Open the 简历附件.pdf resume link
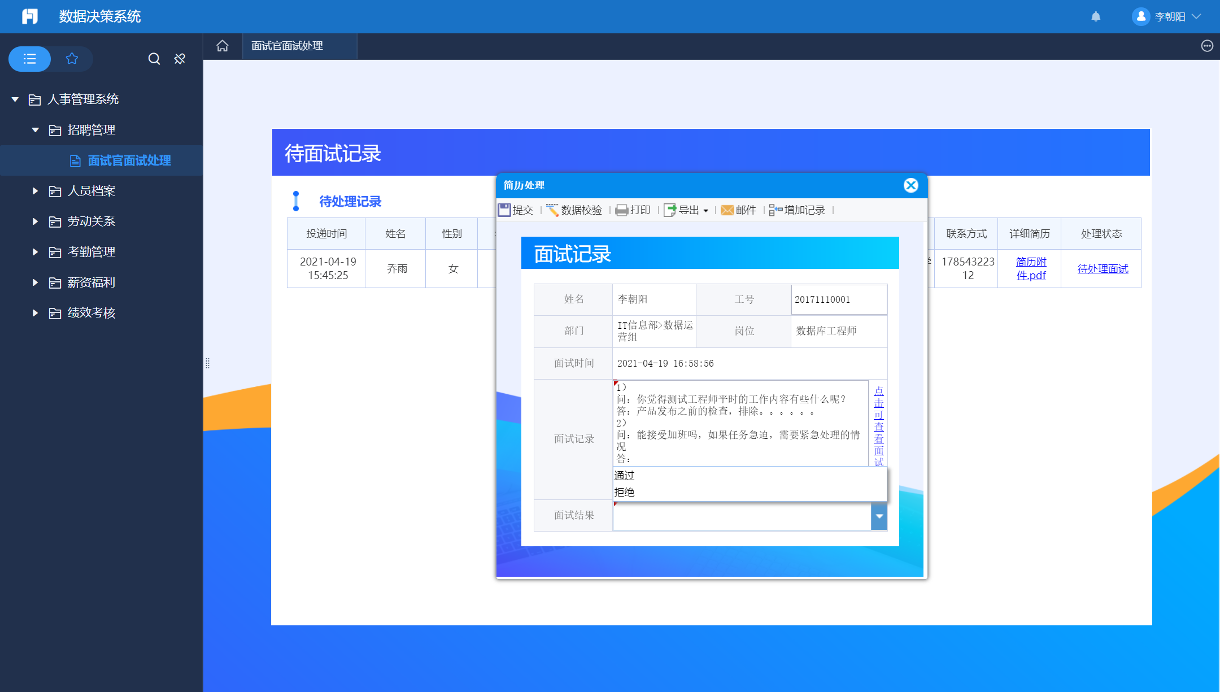1220x692 pixels. (x=1030, y=268)
